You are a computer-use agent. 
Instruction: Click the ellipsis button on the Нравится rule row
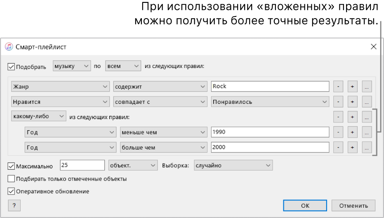(x=367, y=101)
